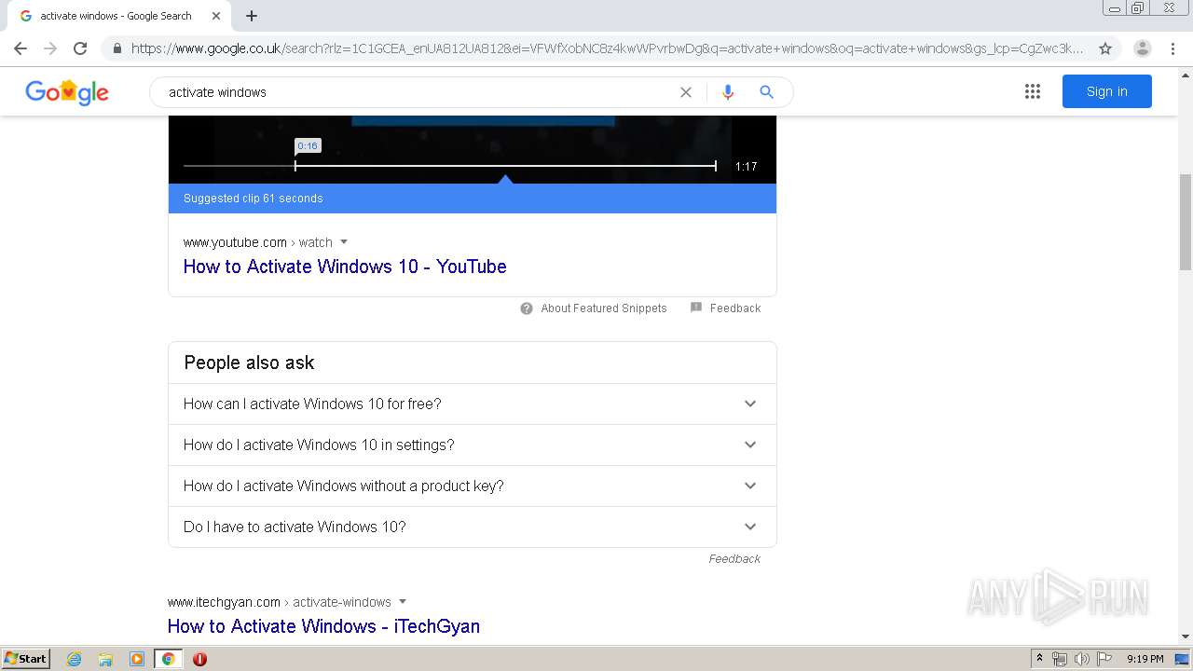Screen dimensions: 1193x671
Task: Close the 'activate windows' tab
Action: tap(215, 16)
